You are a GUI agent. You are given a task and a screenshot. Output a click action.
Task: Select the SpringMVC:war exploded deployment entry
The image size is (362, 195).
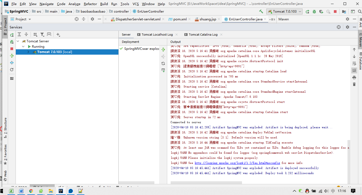coord(140,49)
